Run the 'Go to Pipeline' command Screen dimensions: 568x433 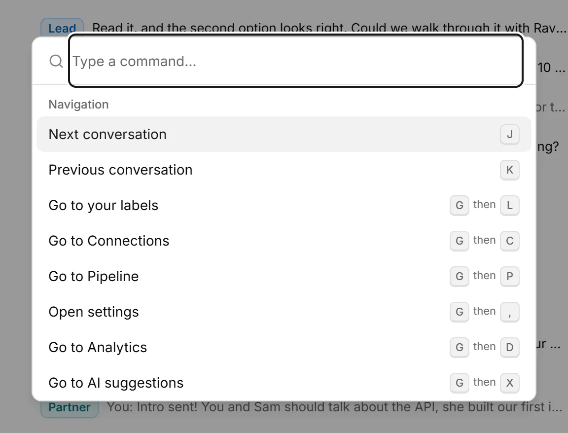pyautogui.click(x=284, y=276)
